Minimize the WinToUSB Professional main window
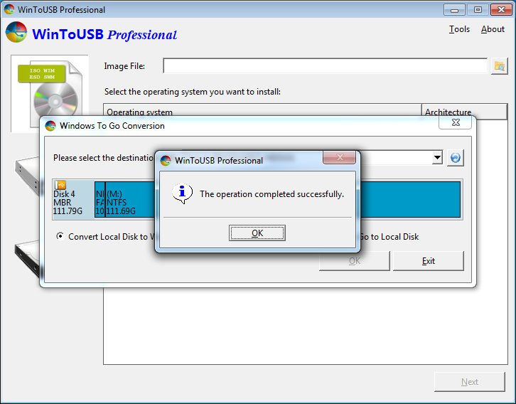This screenshot has width=516, height=404. coord(454,10)
